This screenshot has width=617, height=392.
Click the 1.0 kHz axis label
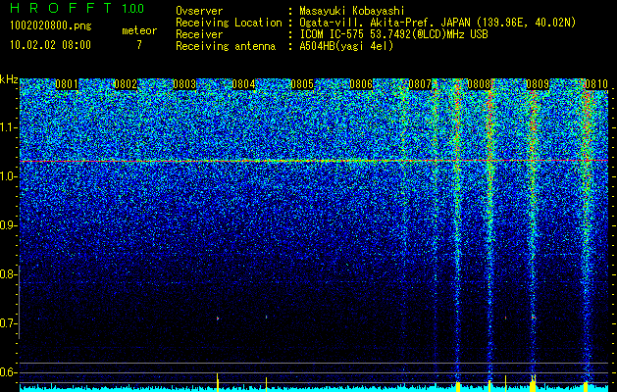(7, 177)
